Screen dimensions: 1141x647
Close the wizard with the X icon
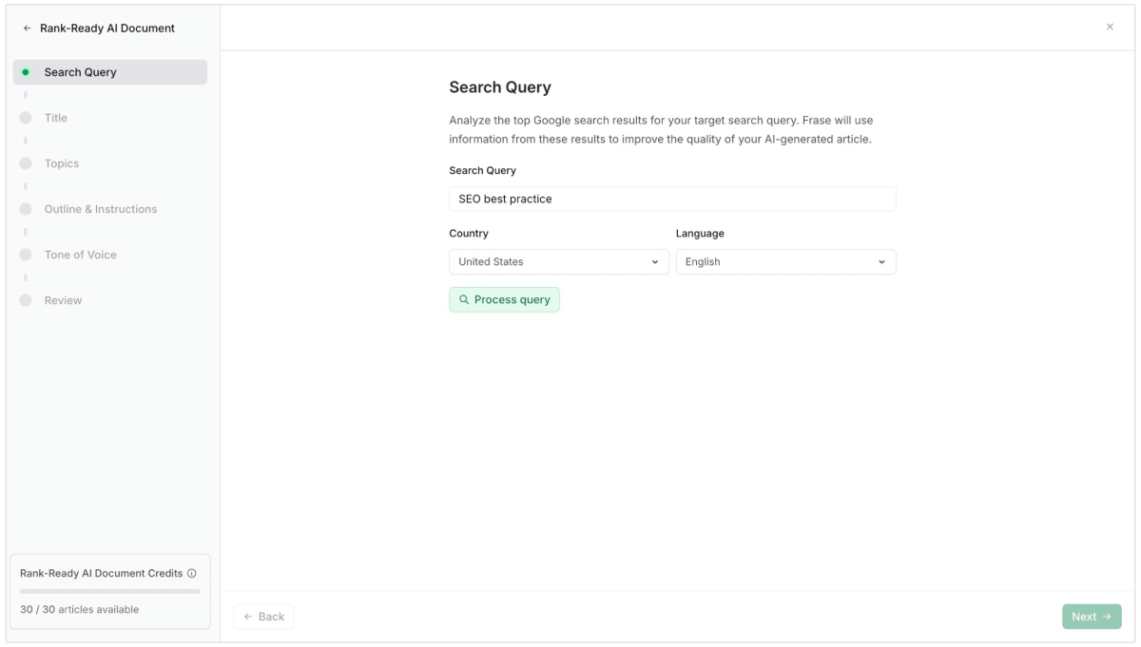(1110, 27)
